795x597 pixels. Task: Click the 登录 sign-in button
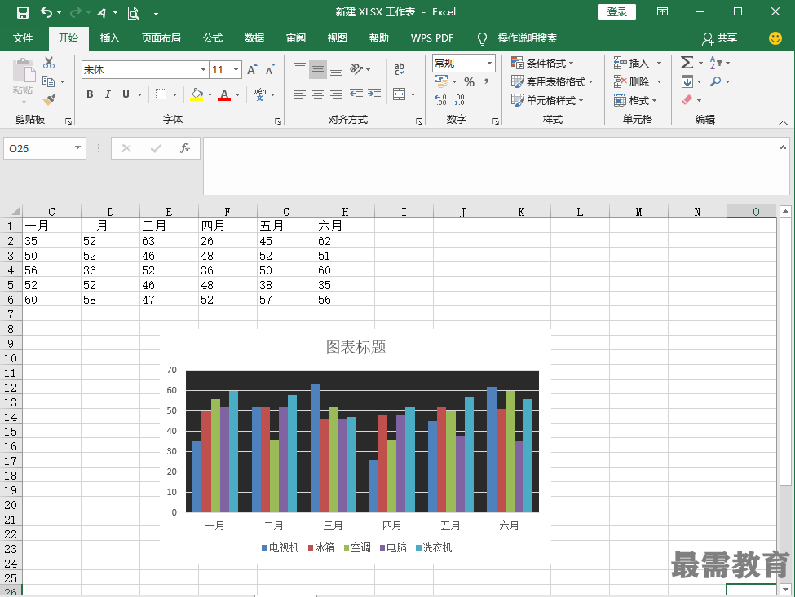tap(617, 12)
